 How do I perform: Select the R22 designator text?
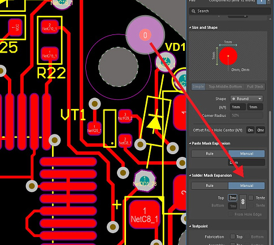coord(51,73)
